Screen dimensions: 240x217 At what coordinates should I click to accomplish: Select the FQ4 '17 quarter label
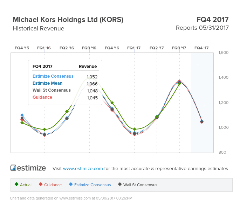201,48
